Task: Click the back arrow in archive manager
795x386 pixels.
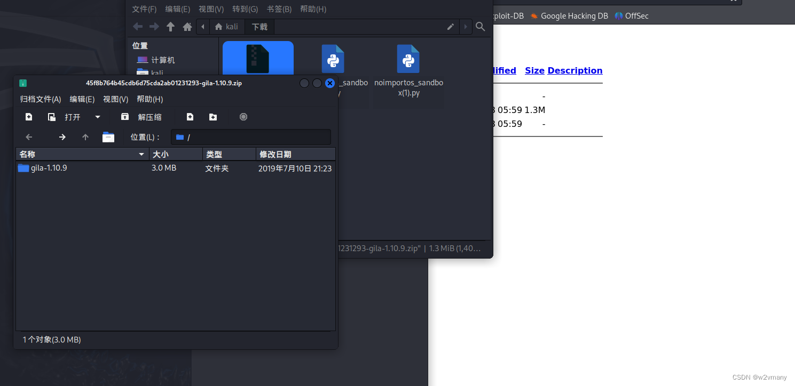Action: (29, 137)
